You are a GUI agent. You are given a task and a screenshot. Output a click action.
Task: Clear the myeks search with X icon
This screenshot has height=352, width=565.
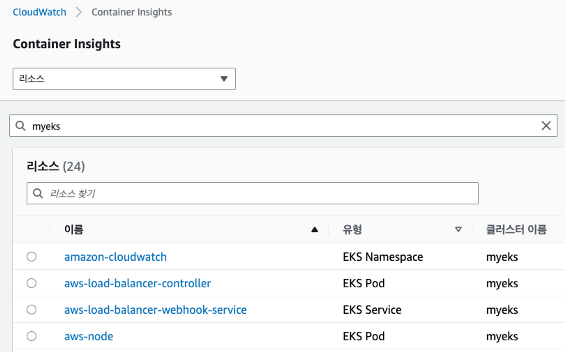(x=546, y=126)
